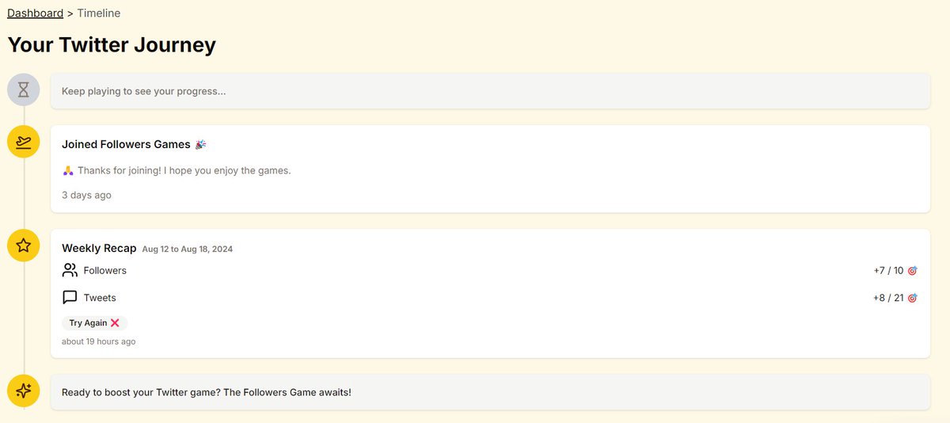Image resolution: width=950 pixels, height=423 pixels.
Task: Click the hourglass timeline icon
Action: coord(24,90)
